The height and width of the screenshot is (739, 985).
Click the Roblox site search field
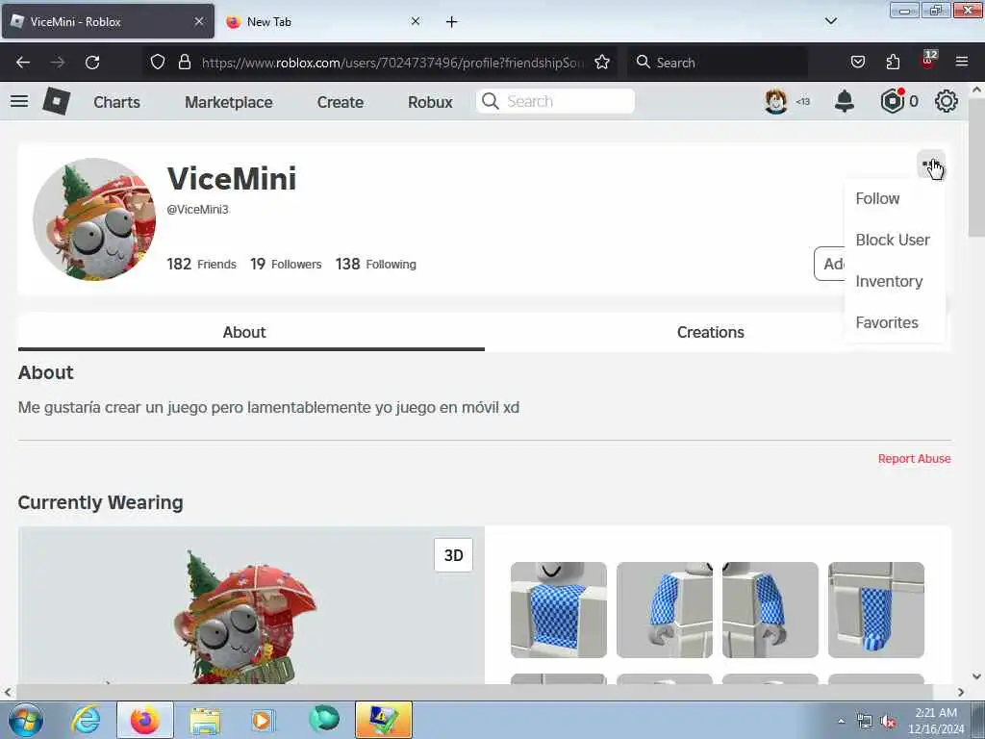(555, 101)
